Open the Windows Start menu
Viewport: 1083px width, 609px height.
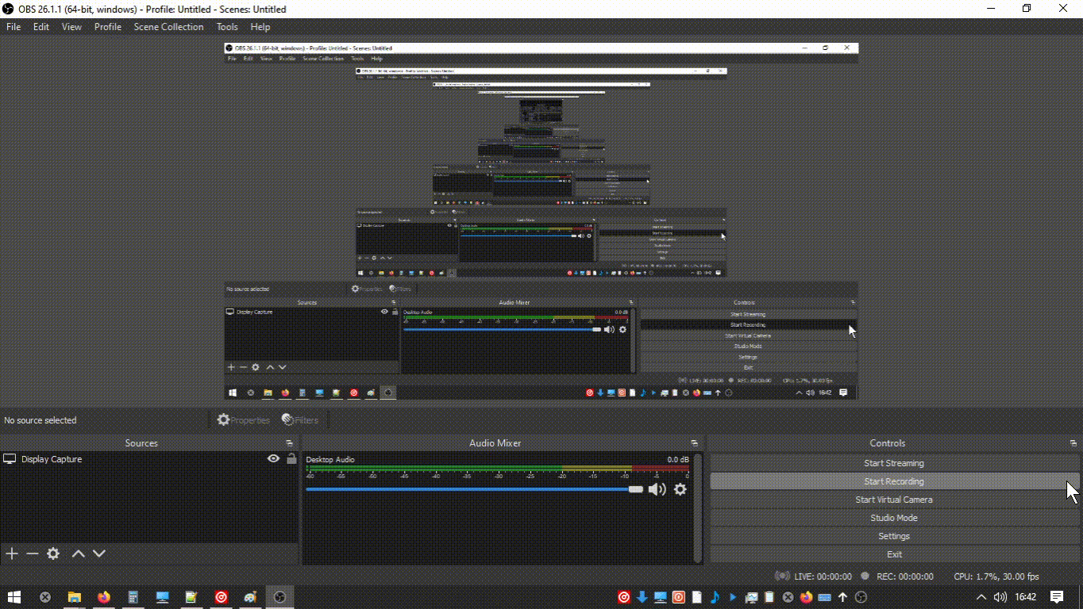[14, 597]
